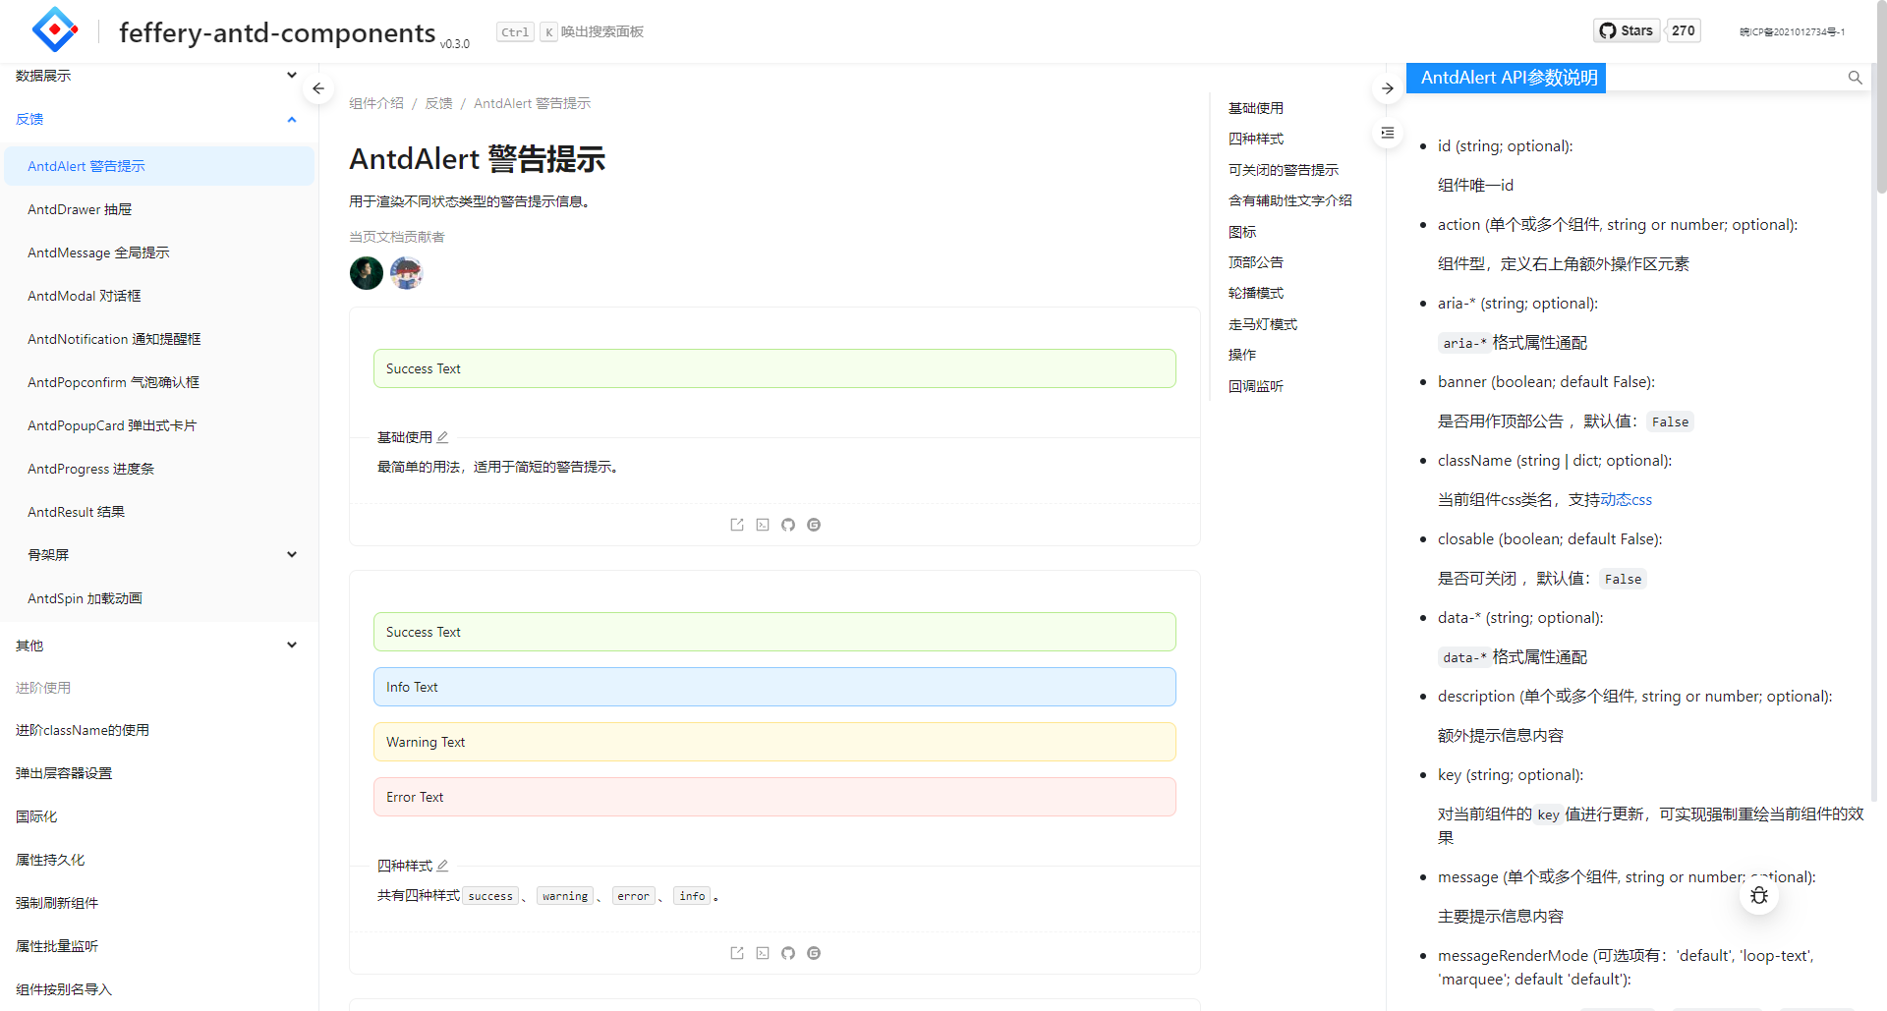
Task: Click 组件介绍 in the breadcrumb
Action: [x=376, y=103]
